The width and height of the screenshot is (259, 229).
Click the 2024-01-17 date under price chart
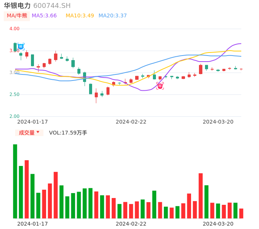32,122
